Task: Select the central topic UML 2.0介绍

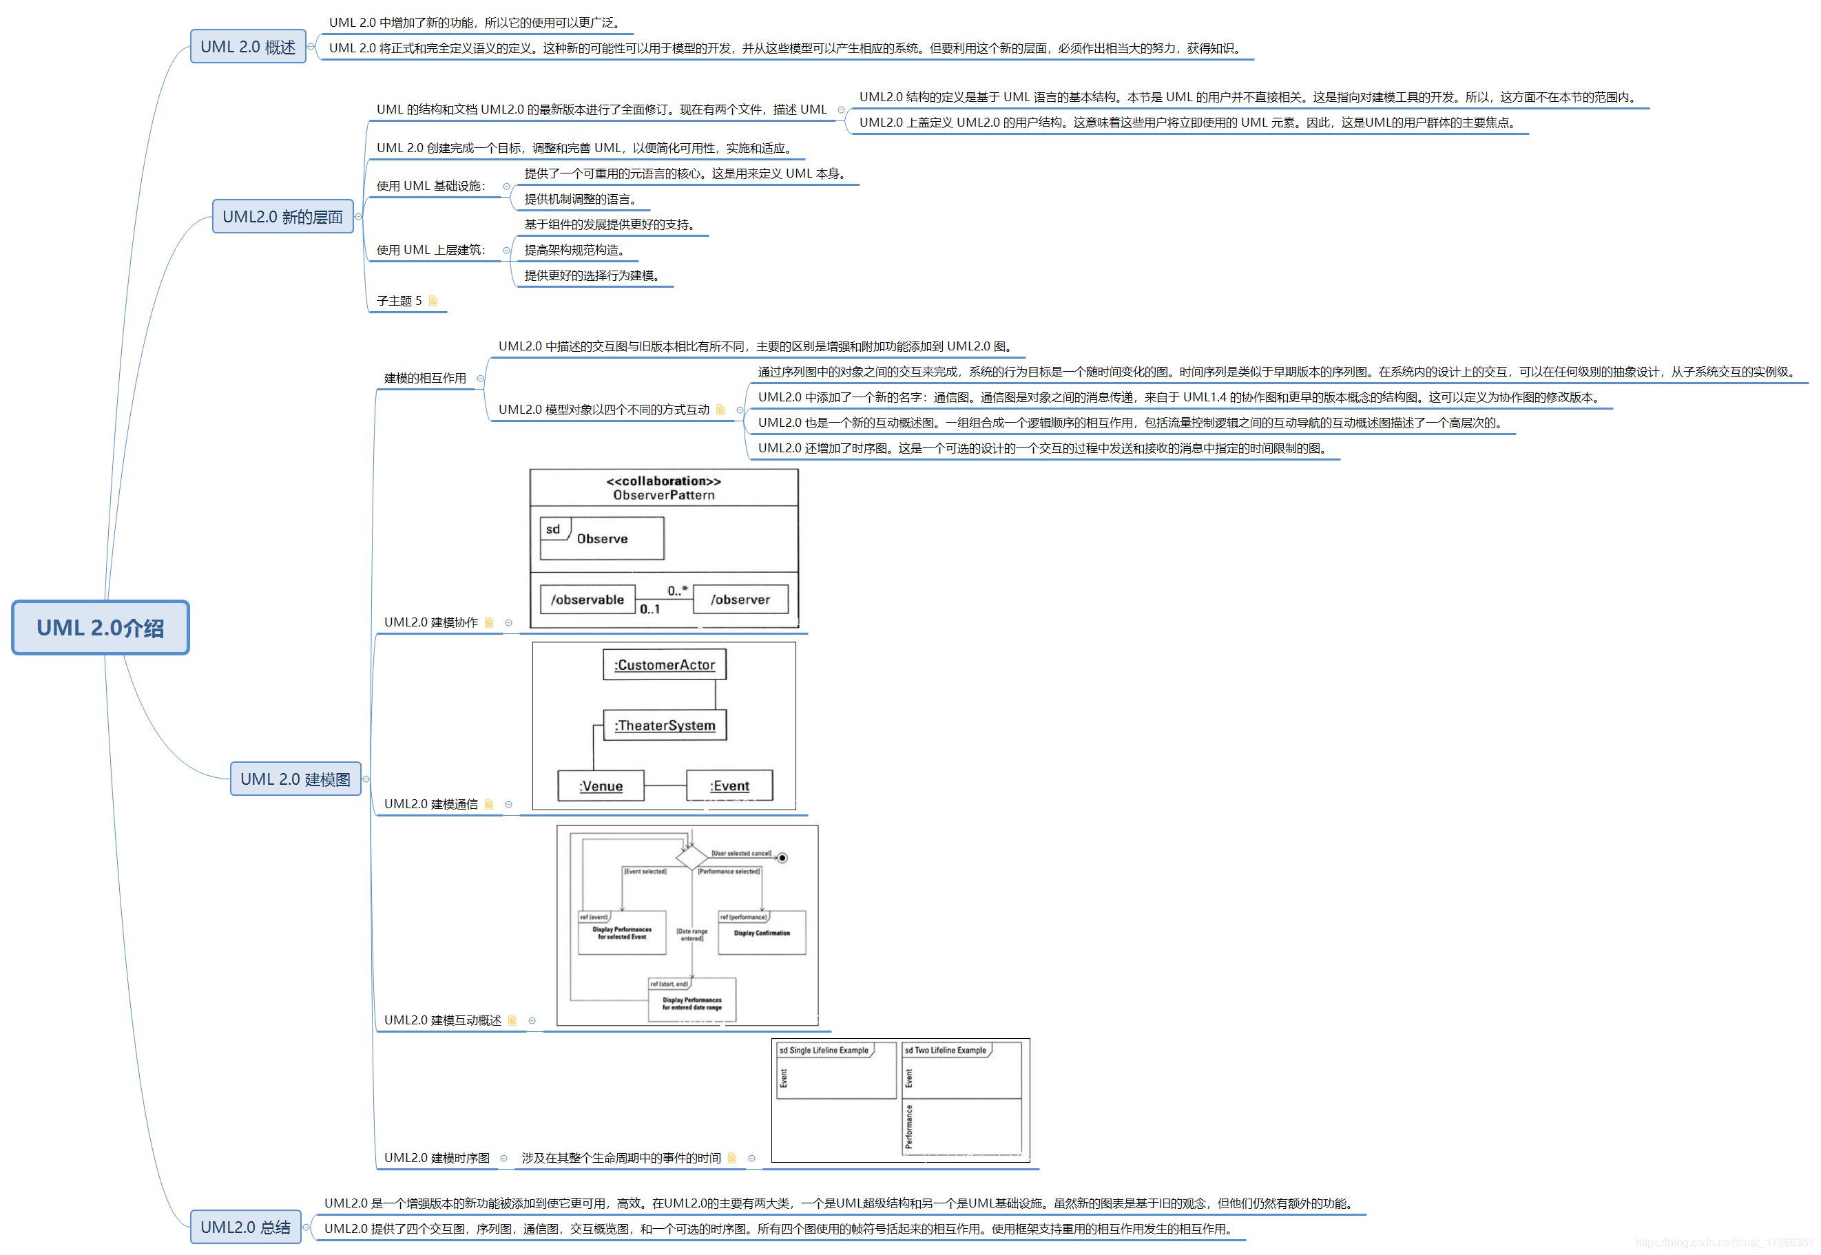Action: pos(100,628)
